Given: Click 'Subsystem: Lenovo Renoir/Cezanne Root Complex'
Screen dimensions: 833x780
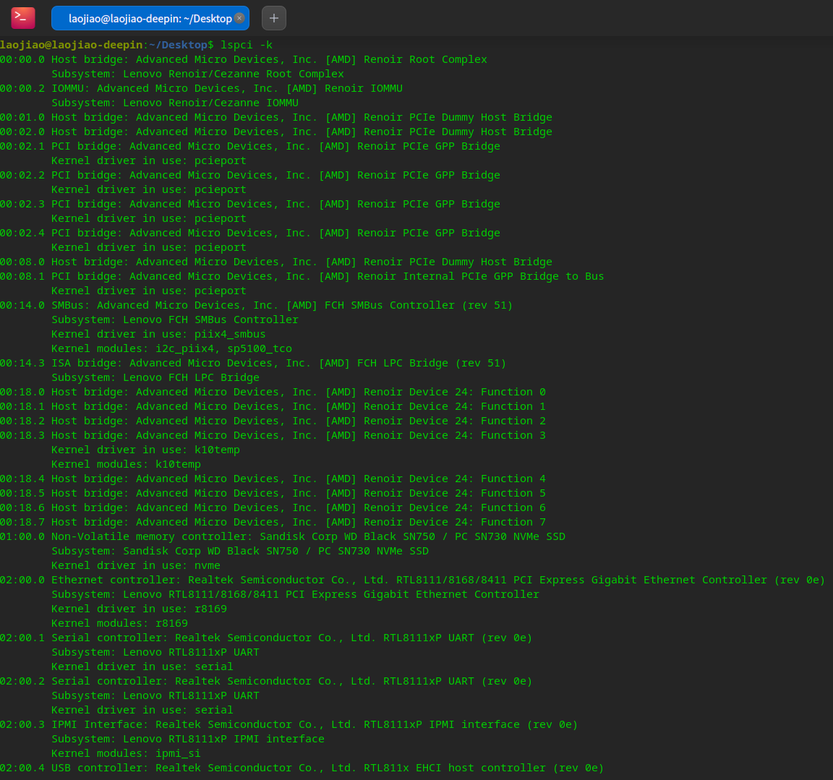Looking at the screenshot, I should click(x=197, y=74).
